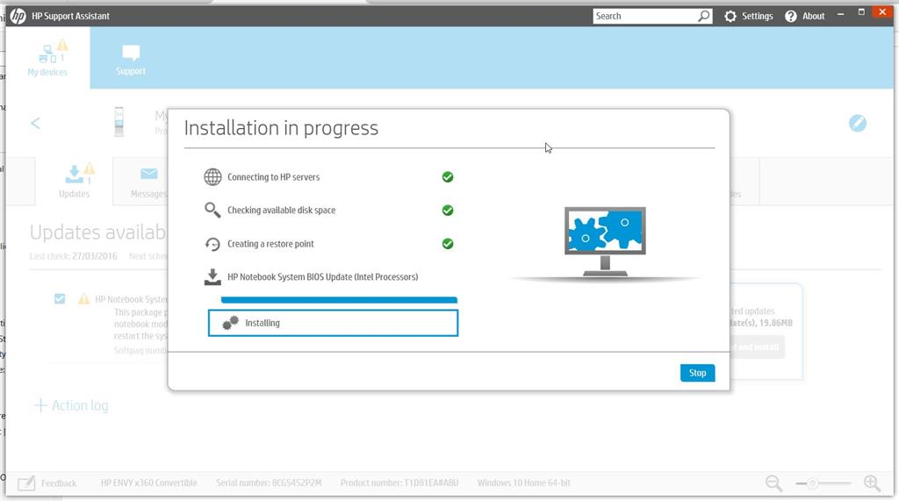
Task: Click warning icon beside HP Notebook System
Action: point(83,298)
